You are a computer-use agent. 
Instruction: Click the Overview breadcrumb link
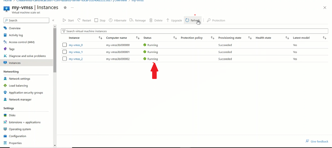tap(121, 1)
